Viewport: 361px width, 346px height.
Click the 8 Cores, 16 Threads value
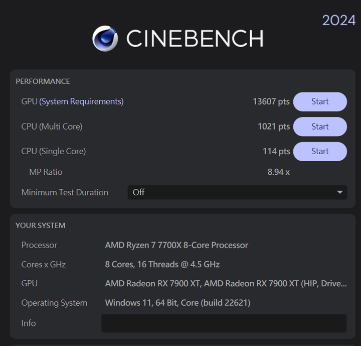162,264
